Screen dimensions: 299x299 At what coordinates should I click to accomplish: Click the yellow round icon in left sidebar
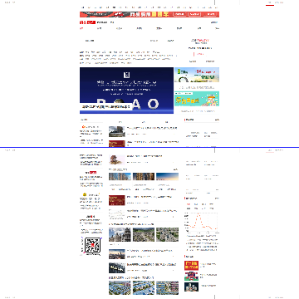coord(85,194)
